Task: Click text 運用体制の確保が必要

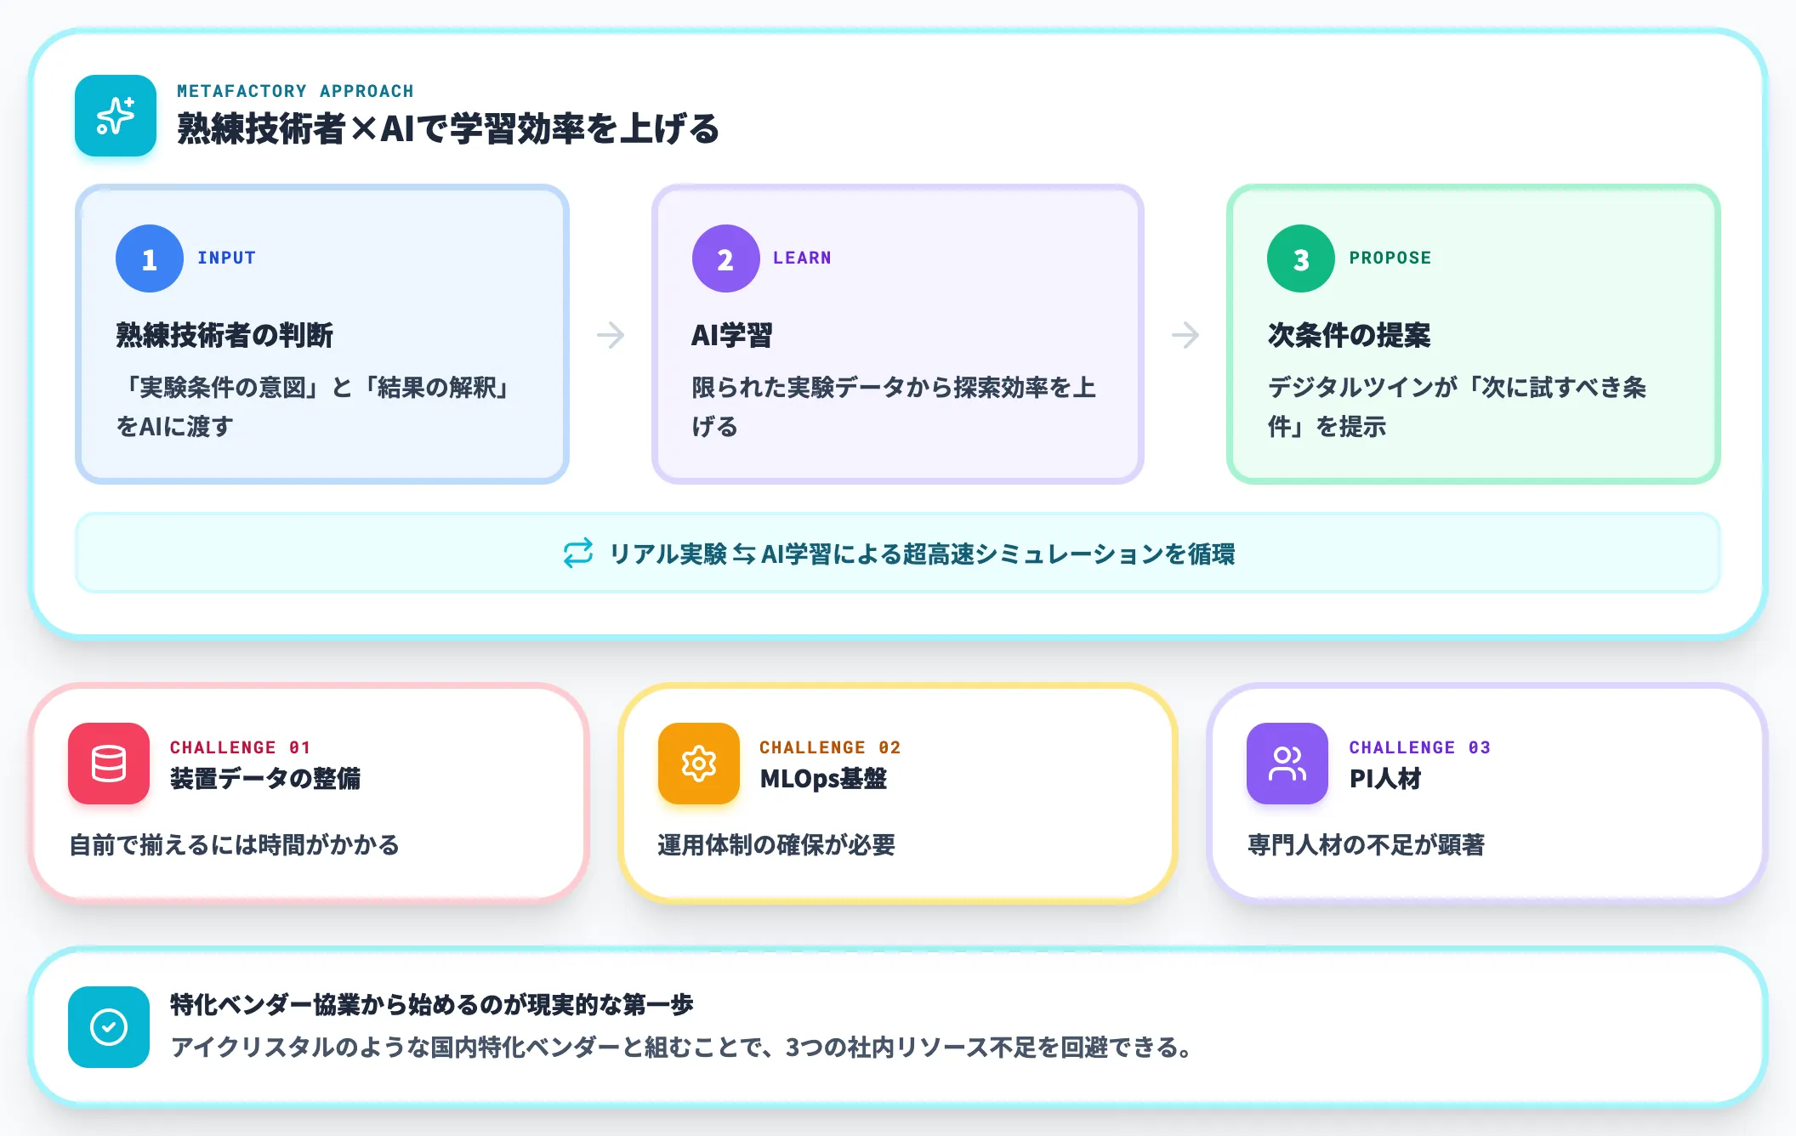Action: [776, 845]
